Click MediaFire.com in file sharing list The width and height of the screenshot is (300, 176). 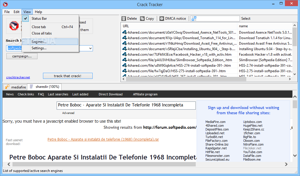pos(215,122)
